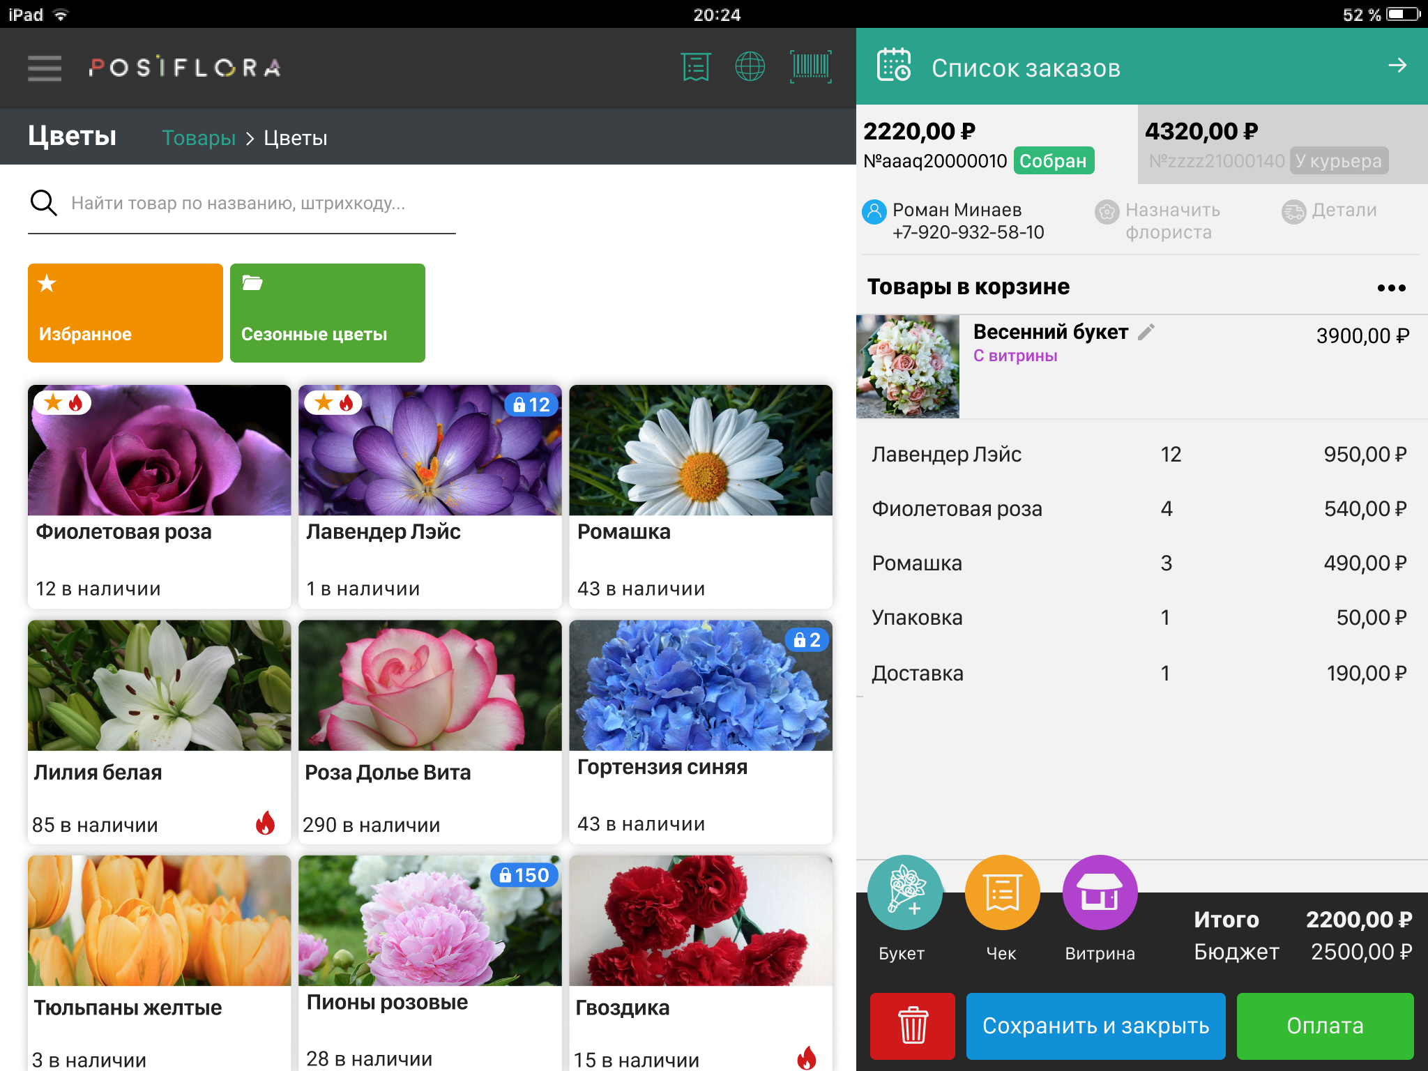Viewport: 1428px width, 1071px height.
Task: Select order №aaaq20000010 tab
Action: [996, 145]
